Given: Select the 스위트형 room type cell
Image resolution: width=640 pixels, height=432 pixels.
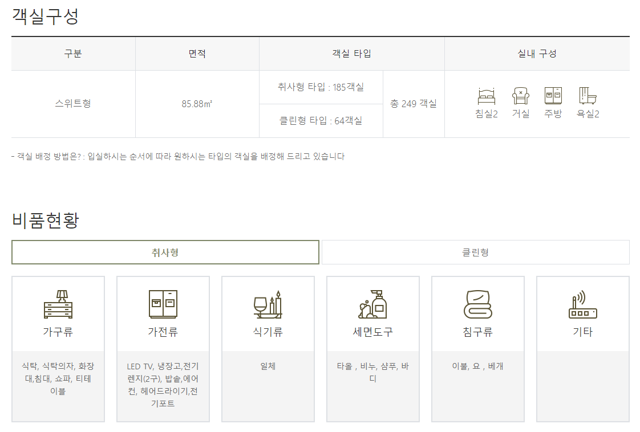Looking at the screenshot, I should [72, 103].
